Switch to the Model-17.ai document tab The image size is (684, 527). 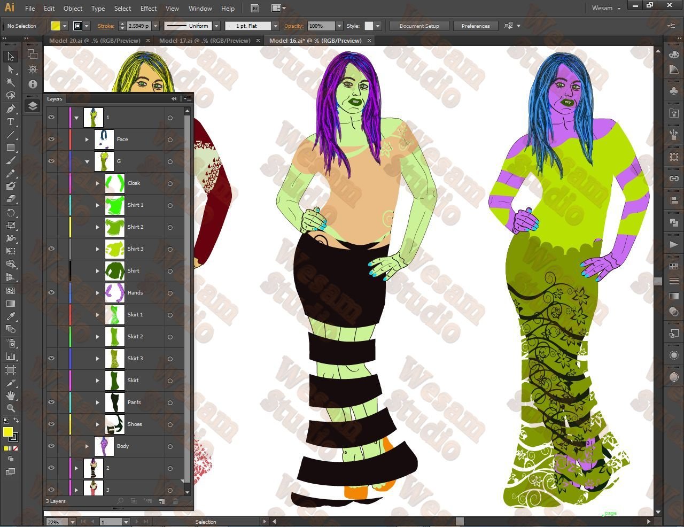click(205, 41)
